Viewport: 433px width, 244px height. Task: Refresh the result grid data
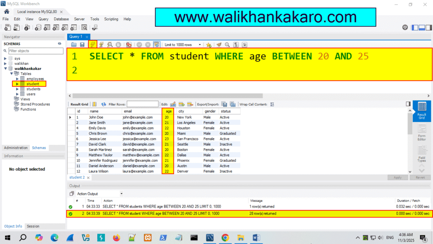(x=103, y=104)
